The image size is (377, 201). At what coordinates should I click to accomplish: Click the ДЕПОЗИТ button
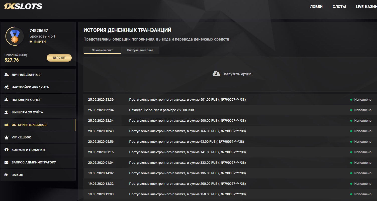(59, 58)
